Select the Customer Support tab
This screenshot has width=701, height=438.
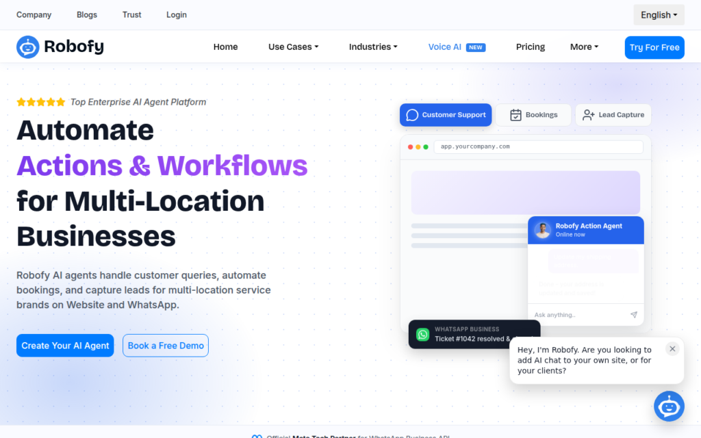(445, 115)
